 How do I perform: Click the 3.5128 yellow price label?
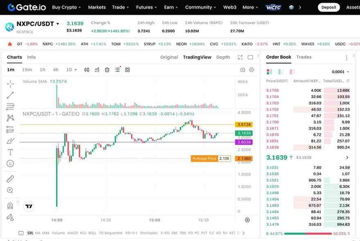pos(244,125)
